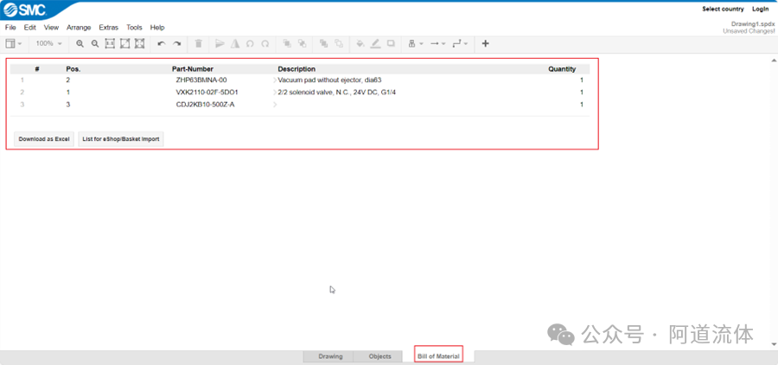Open the view layout panel dropdown
The image size is (778, 365).
coord(13,44)
